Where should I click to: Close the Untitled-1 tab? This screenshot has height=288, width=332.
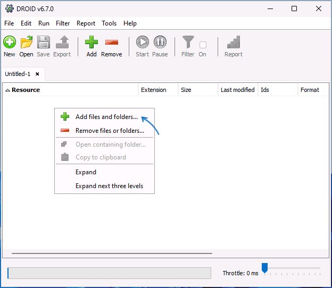[x=37, y=74]
